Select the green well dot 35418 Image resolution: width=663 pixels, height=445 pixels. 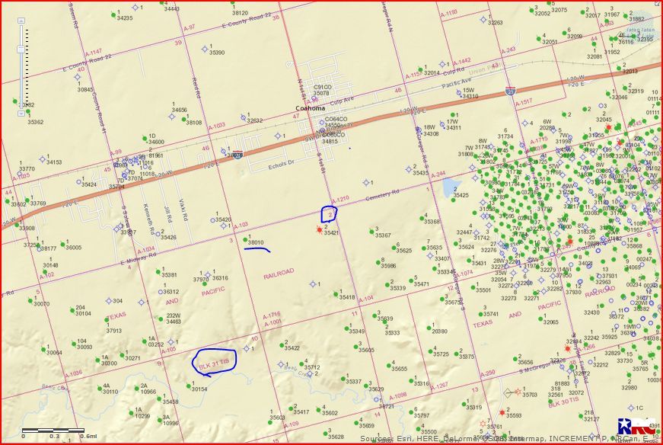click(x=336, y=293)
